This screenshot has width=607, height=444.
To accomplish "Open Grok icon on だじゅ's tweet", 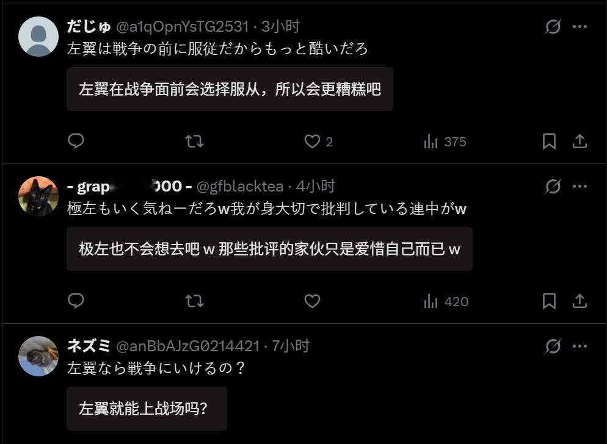I will tap(553, 27).
